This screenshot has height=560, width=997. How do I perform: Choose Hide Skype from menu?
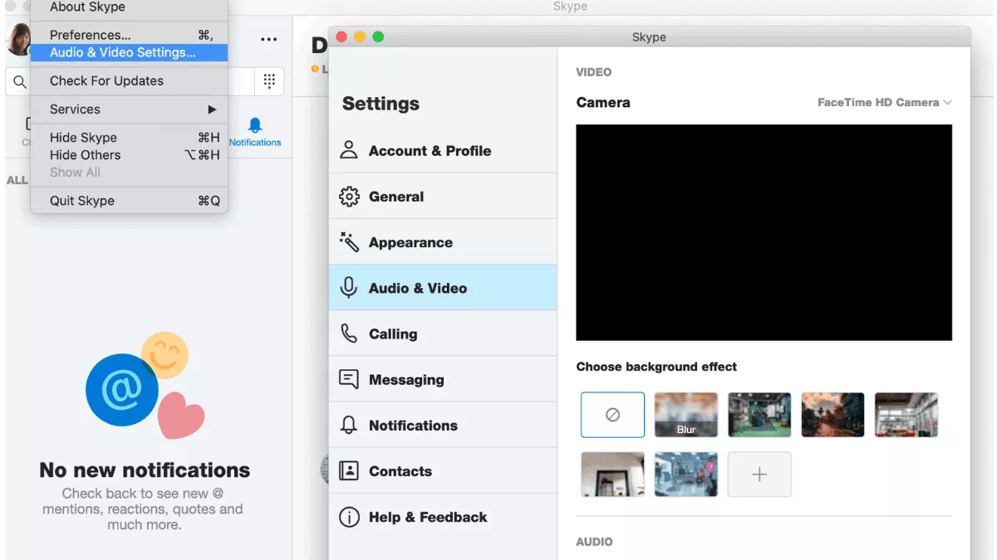129,138
